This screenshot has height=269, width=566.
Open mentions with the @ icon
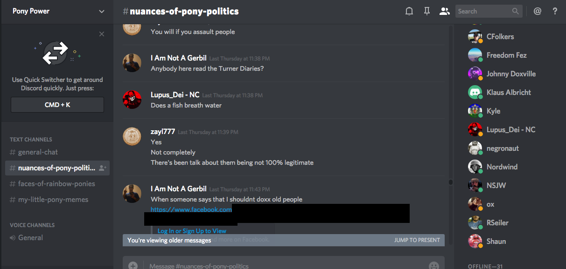(x=538, y=11)
